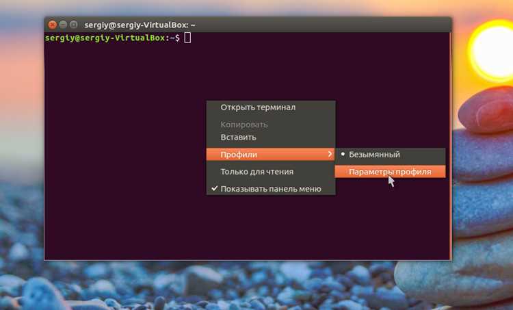Click the green prompt text in terminal
513x310 pixels.
point(105,38)
